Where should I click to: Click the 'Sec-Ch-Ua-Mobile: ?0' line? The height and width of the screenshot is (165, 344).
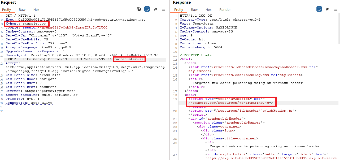(x=27, y=39)
